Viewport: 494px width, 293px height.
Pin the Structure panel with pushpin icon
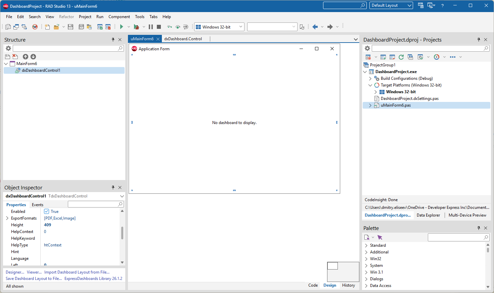pyautogui.click(x=113, y=40)
